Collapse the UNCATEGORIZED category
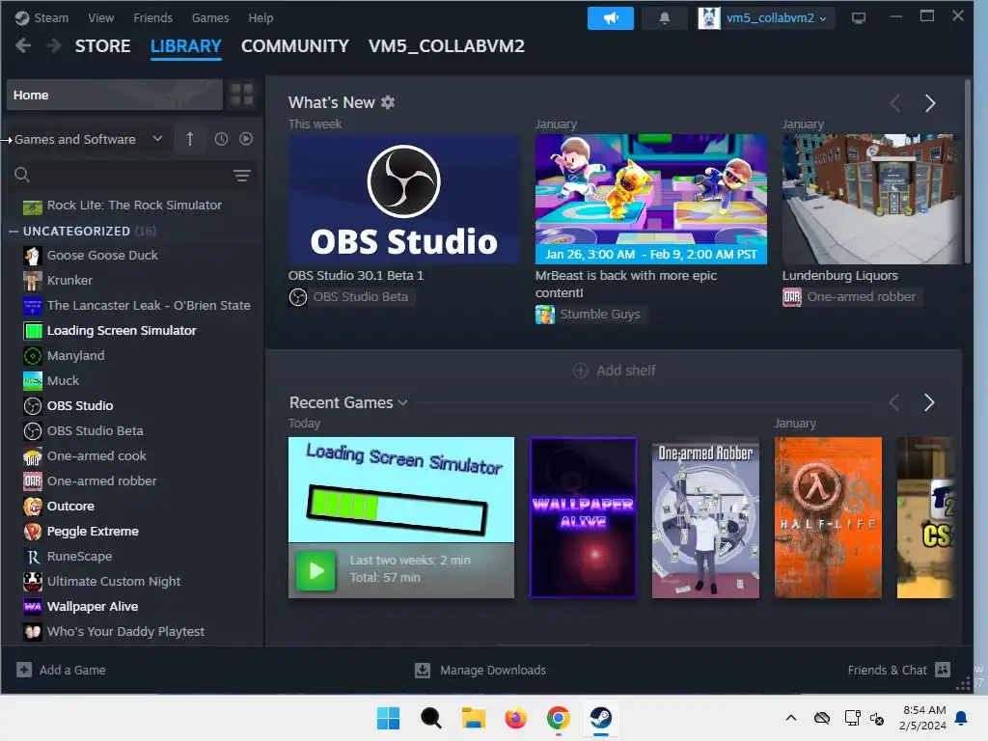Image resolution: width=988 pixels, height=741 pixels. (14, 232)
